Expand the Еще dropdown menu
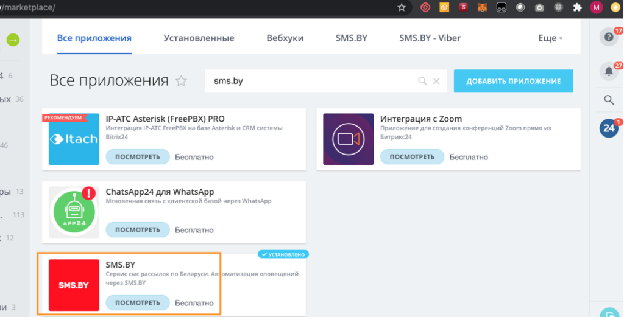This screenshot has width=624, height=317. (x=550, y=38)
